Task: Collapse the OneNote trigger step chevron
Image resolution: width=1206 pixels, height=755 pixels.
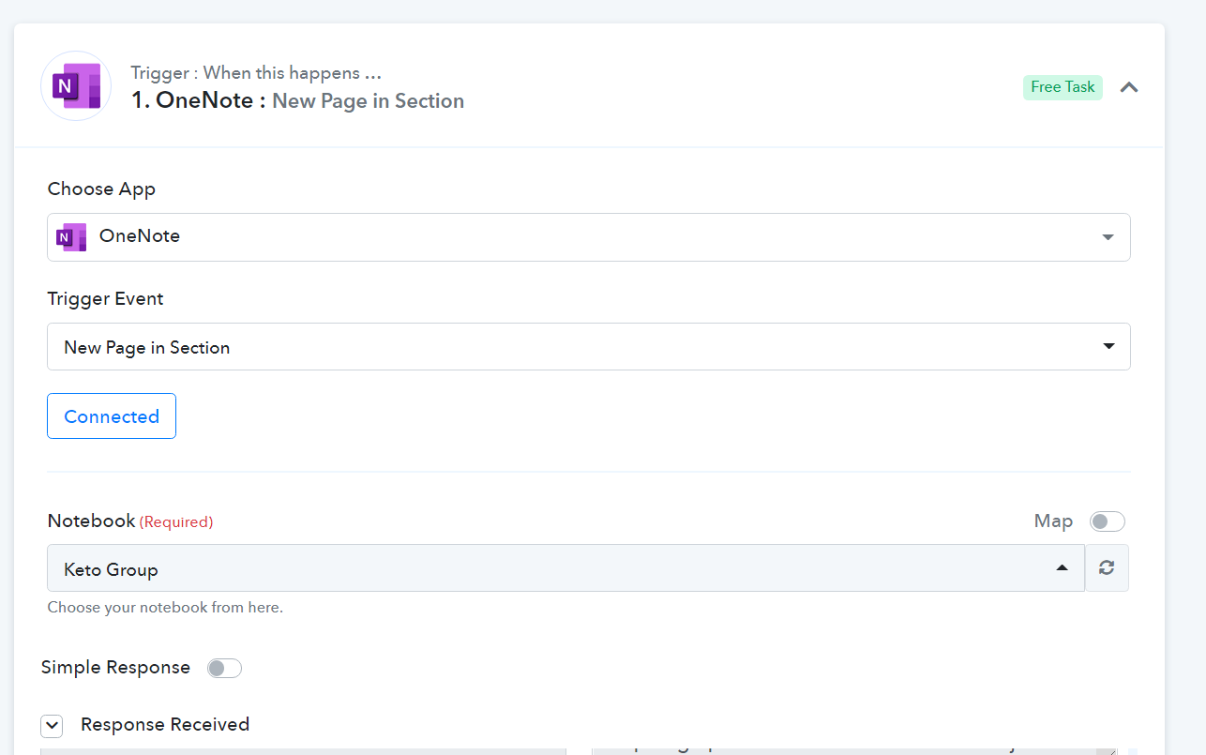Action: tap(1129, 87)
